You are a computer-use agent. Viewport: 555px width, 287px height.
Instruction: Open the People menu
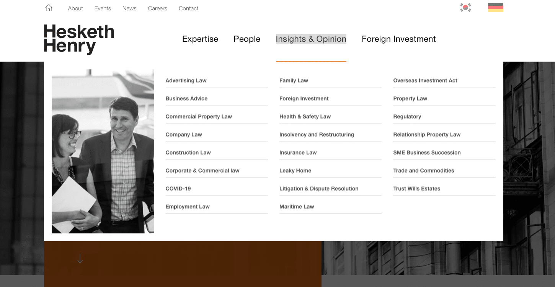click(x=247, y=39)
